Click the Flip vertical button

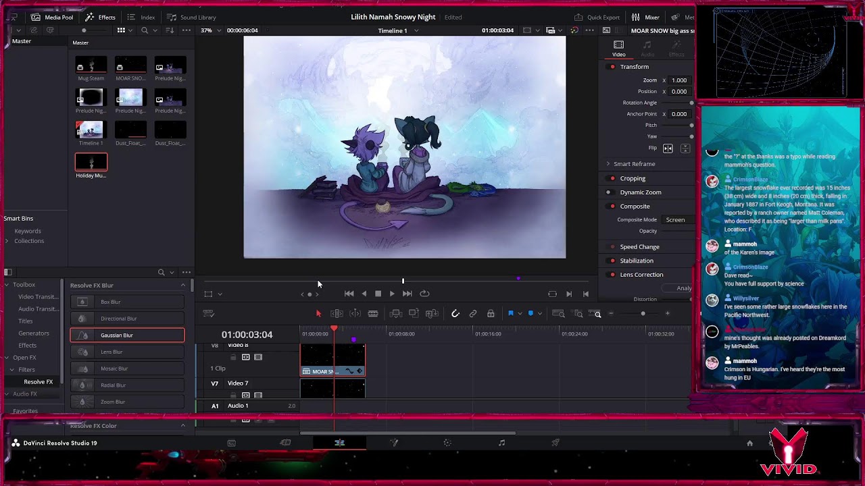685,148
